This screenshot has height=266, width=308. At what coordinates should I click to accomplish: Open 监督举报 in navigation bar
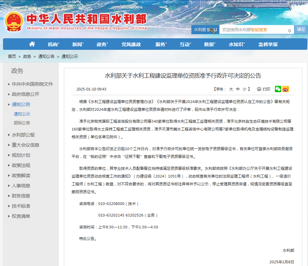pyautogui.click(x=268, y=44)
